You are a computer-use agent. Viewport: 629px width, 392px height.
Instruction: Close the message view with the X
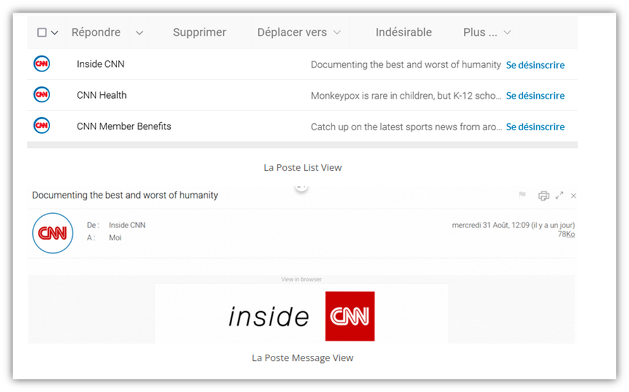[x=574, y=195]
